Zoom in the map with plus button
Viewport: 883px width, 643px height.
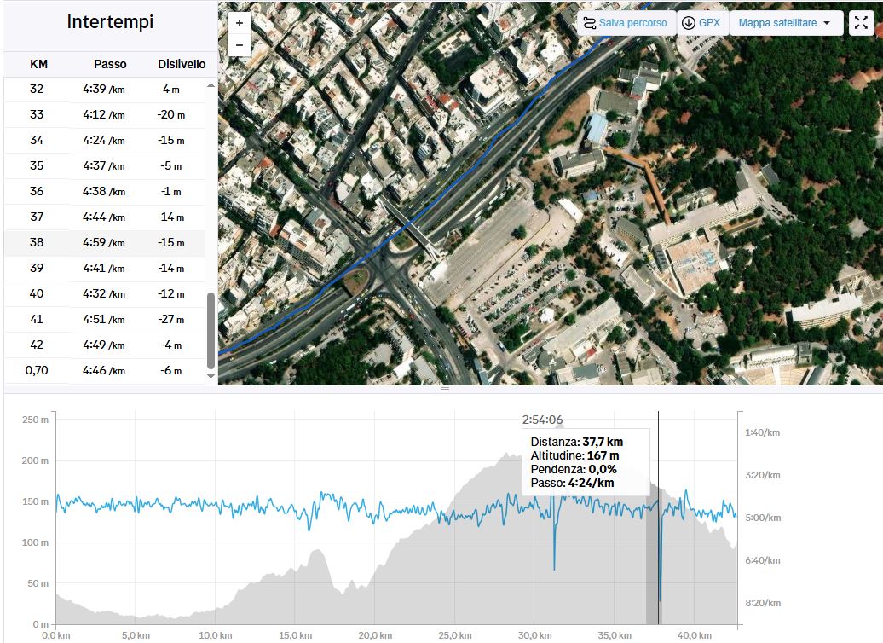tap(240, 23)
